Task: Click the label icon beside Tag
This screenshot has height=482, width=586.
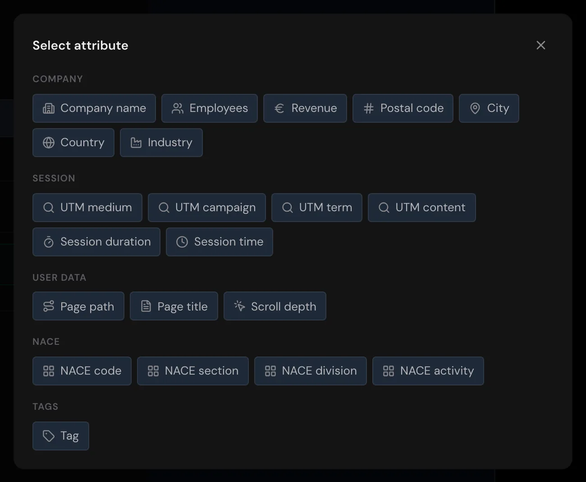Action: click(x=49, y=436)
